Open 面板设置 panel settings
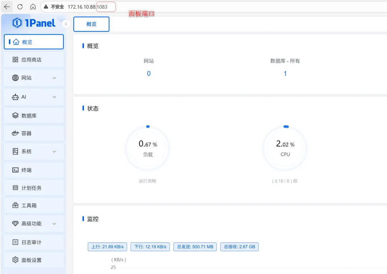The width and height of the screenshot is (387, 274). [34, 260]
